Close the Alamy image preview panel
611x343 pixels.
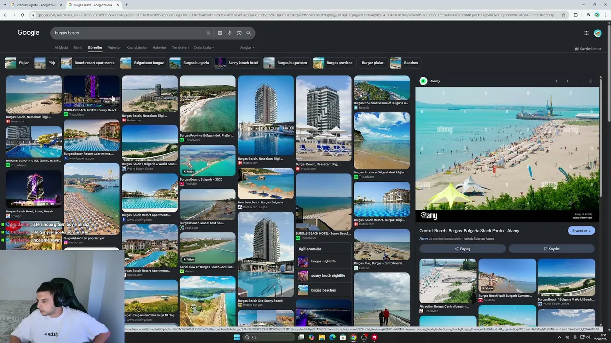point(590,81)
